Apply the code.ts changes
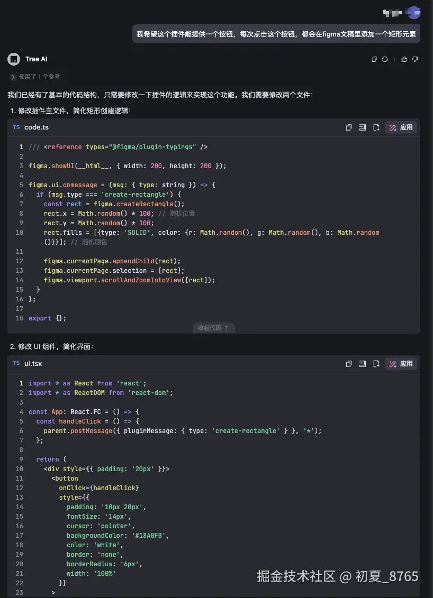 pyautogui.click(x=401, y=127)
